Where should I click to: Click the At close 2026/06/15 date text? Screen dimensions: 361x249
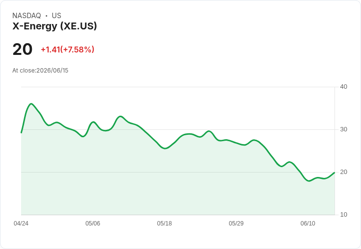point(40,71)
